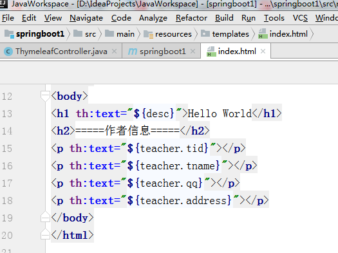This screenshot has height=253, width=338.
Task: Open the VCS menu
Action: coord(300,18)
